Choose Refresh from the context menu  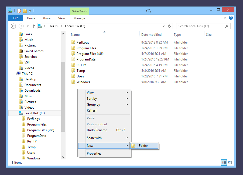104,110
